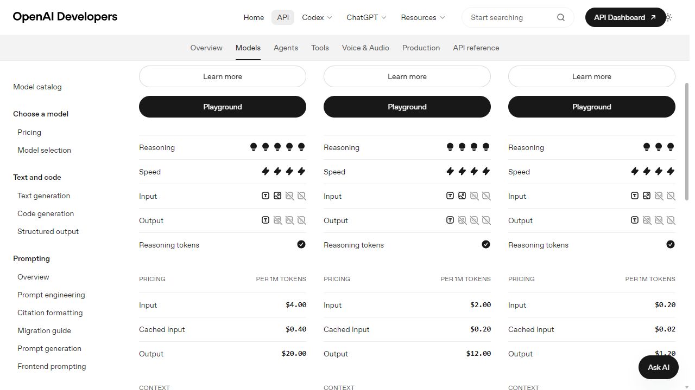Open the API reference tab
Screen dimensions: 695x390
click(476, 48)
